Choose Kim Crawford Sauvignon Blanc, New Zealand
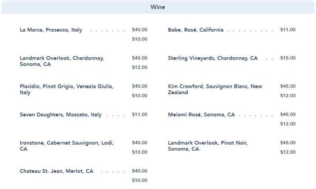The image size is (316, 189). point(214,89)
